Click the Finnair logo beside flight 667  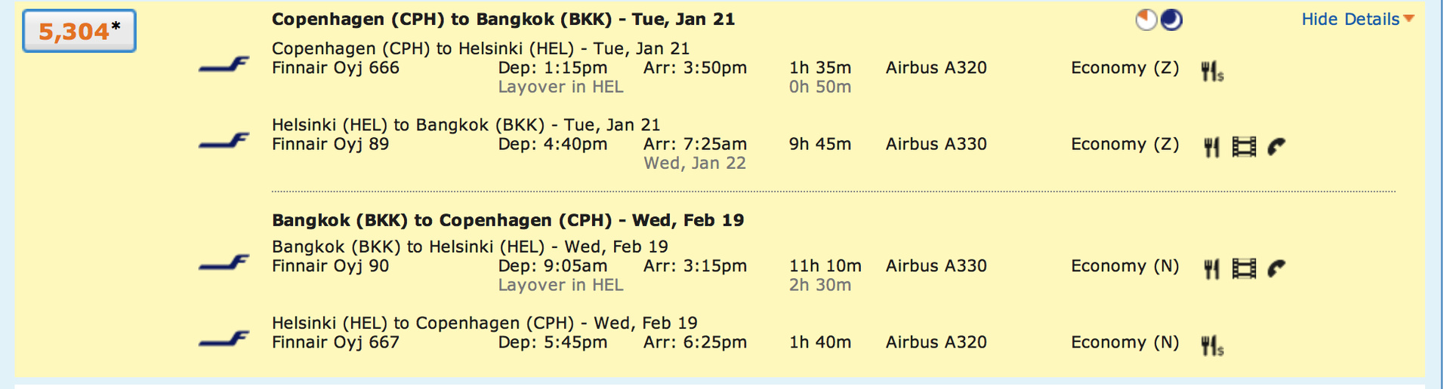point(224,340)
